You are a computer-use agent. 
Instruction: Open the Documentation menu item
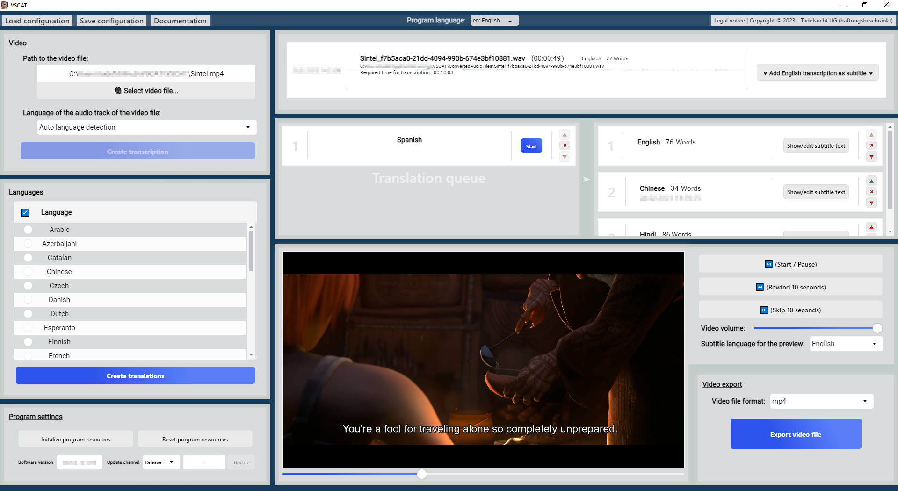[180, 21]
